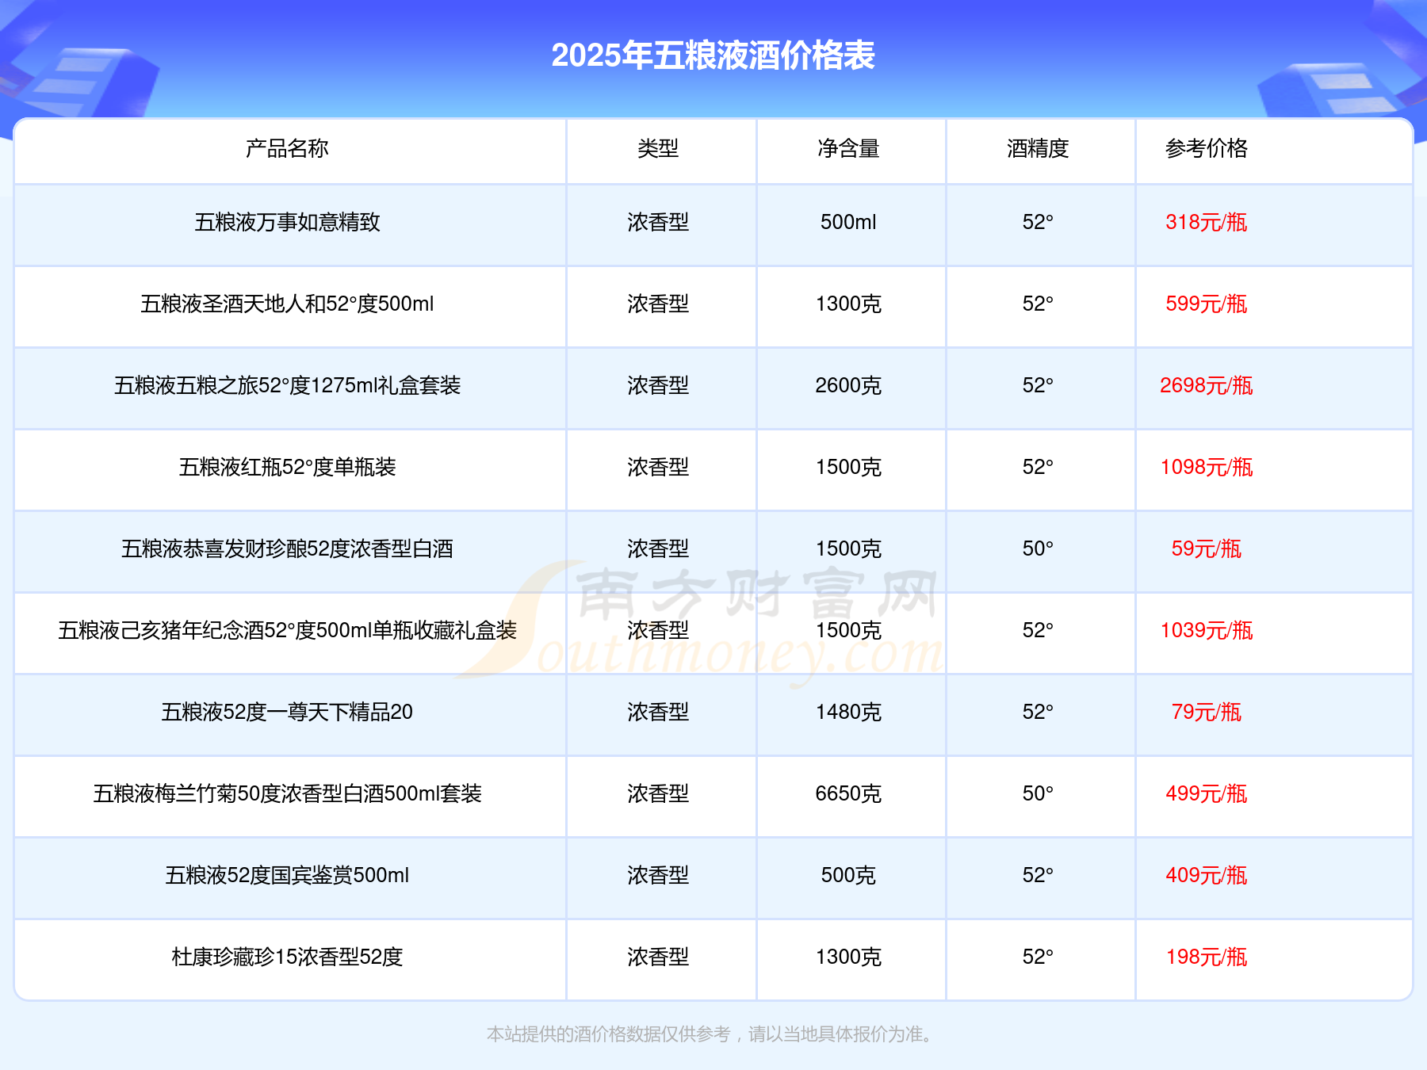This screenshot has width=1427, height=1070.
Task: Select product 五粮液红瓶52°度单瓶装
Action: pyautogui.click(x=287, y=467)
